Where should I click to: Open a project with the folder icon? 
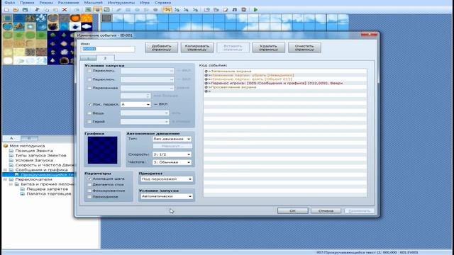(x=16, y=9)
